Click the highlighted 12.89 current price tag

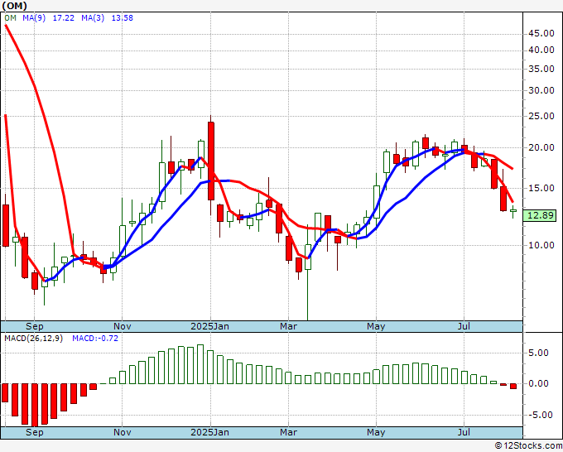pos(540,215)
